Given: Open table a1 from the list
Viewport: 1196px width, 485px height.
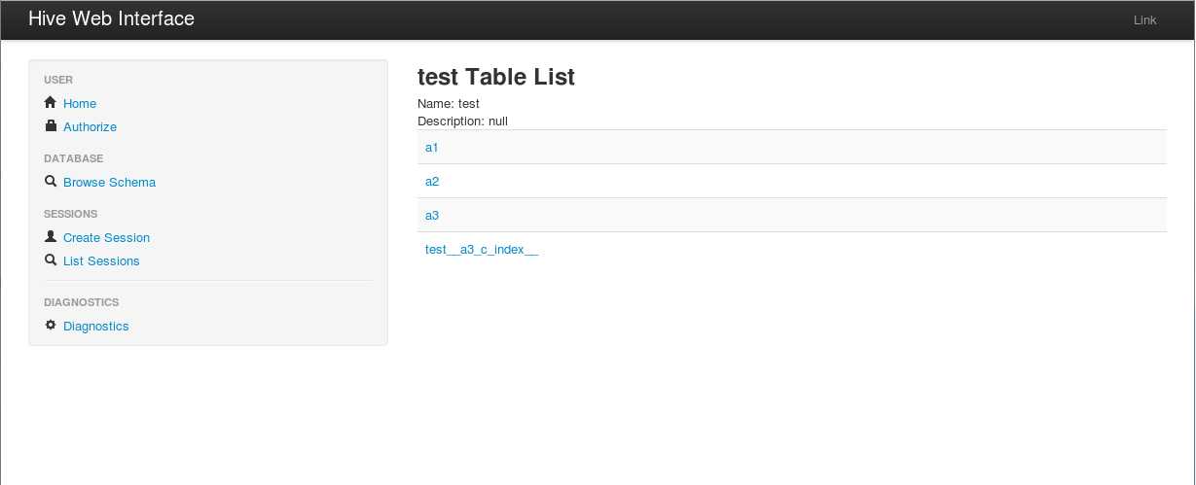Looking at the screenshot, I should pyautogui.click(x=432, y=147).
